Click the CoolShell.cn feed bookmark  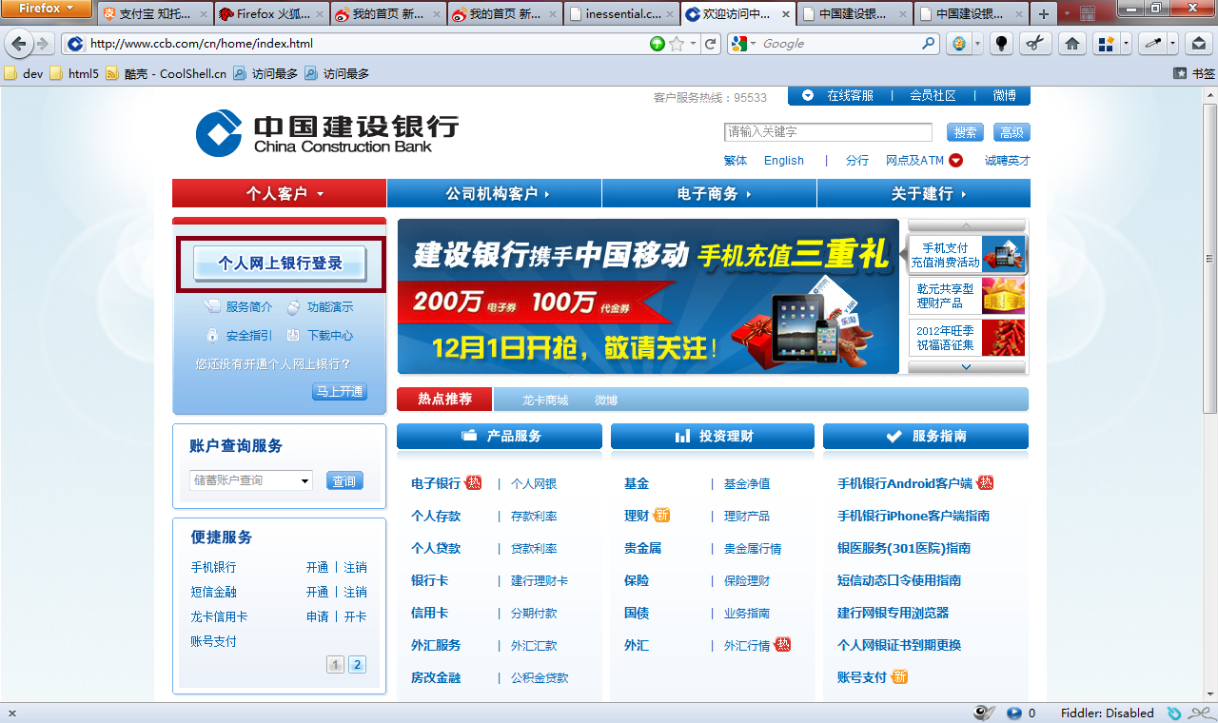click(x=166, y=73)
